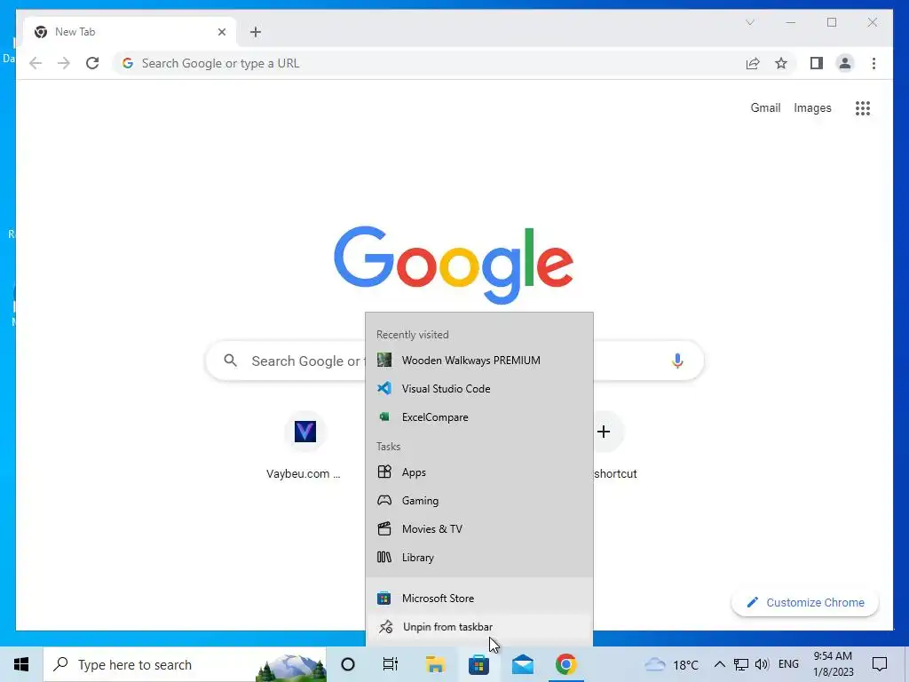Choose Unpin from taskbar

tap(478, 627)
